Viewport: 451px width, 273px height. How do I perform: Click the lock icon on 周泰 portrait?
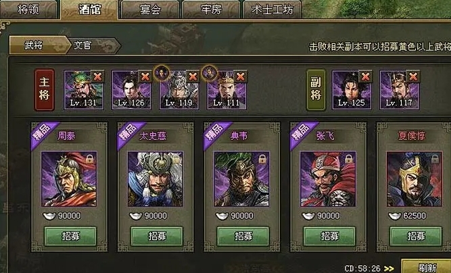tap(90, 159)
